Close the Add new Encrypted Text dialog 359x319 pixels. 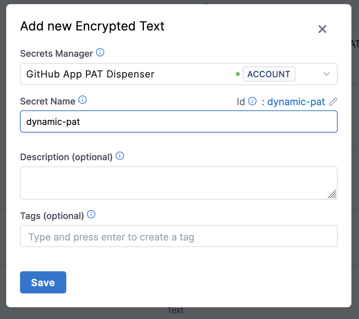322,29
